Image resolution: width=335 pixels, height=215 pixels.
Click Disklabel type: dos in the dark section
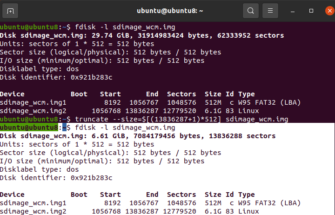[39, 69]
